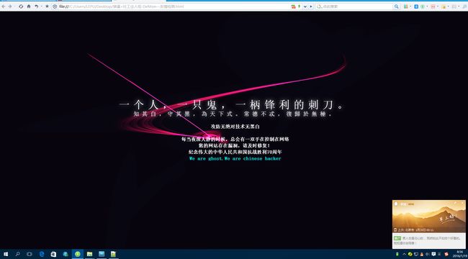Click the '攻防无绝对技术无黑白' line

coord(235,127)
